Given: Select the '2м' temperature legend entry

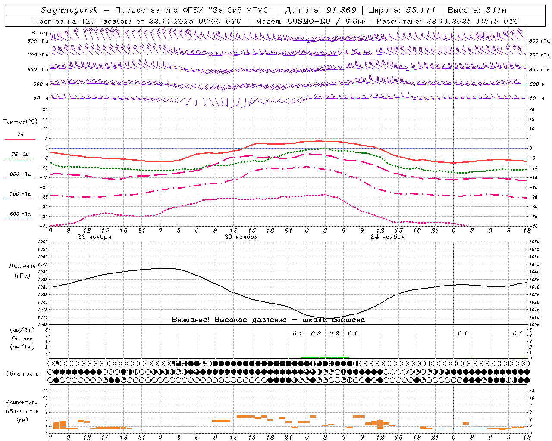Looking at the screenshot, I should (20, 134).
